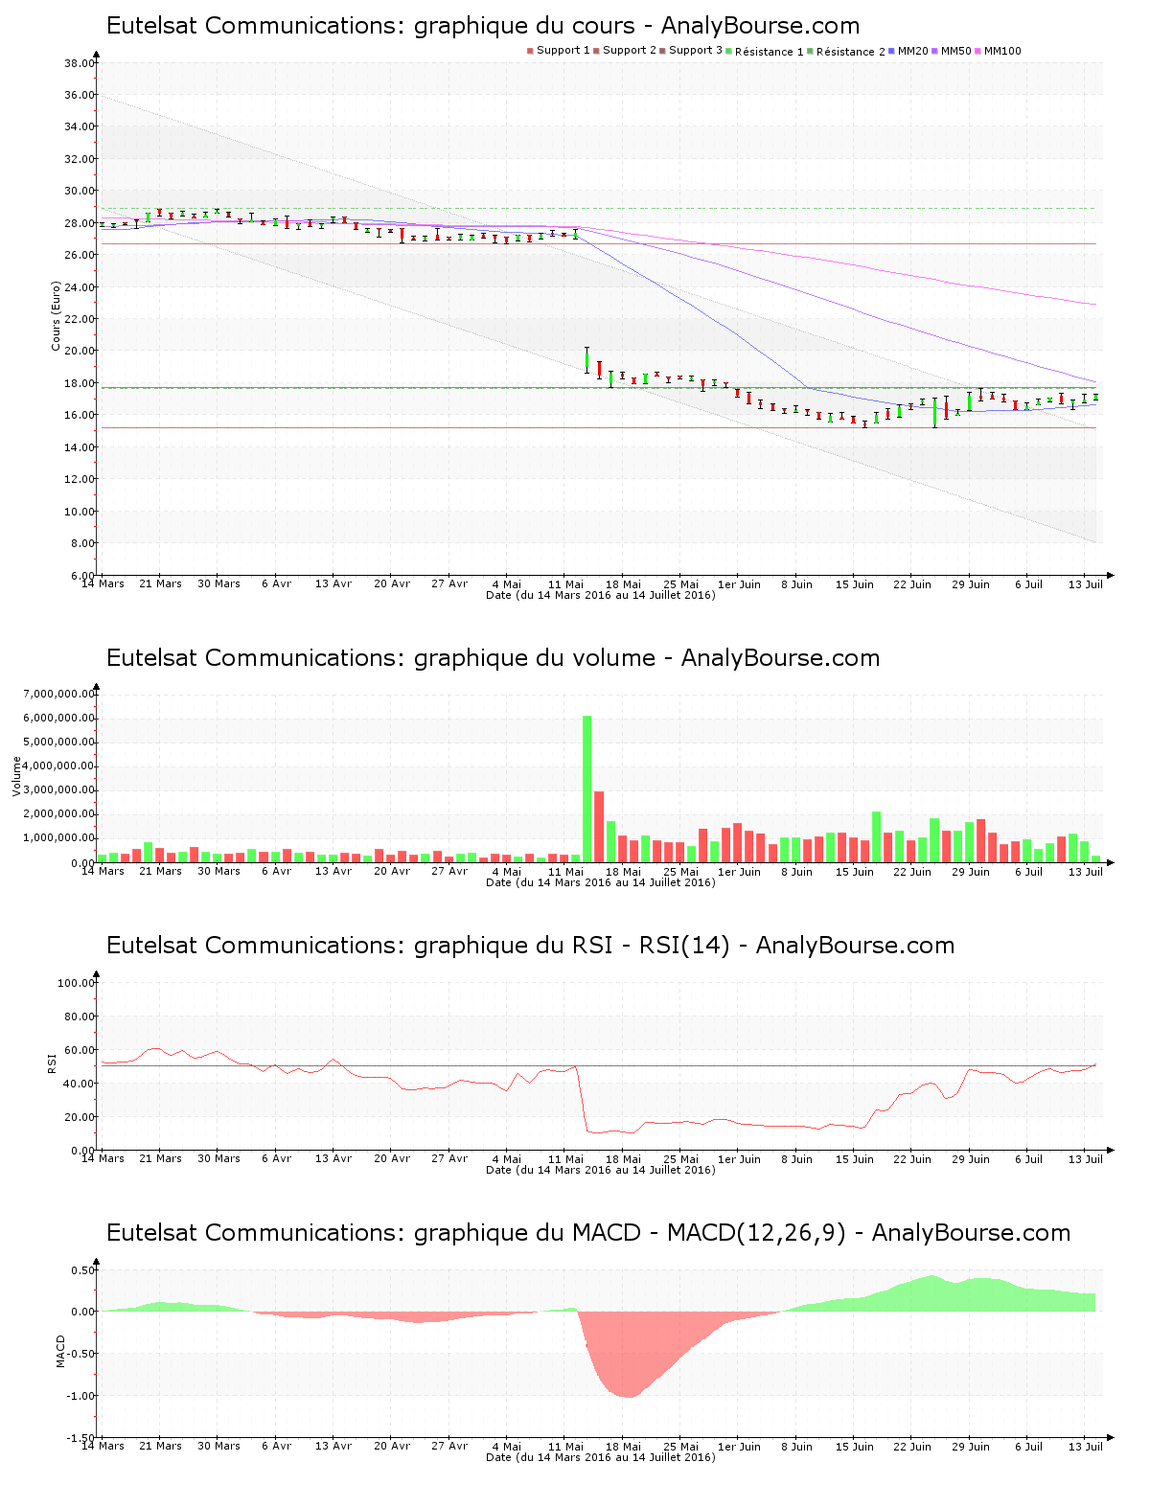Click the tallest green volume bar
1150x1485 pixels.
tap(587, 788)
